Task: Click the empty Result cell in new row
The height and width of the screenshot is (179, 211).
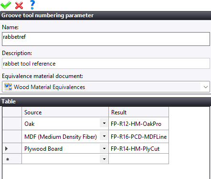Action: (138, 159)
